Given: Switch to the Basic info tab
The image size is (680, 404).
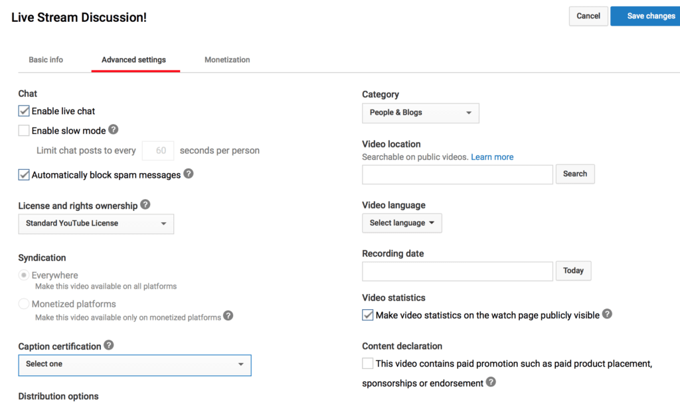Looking at the screenshot, I should 46,60.
